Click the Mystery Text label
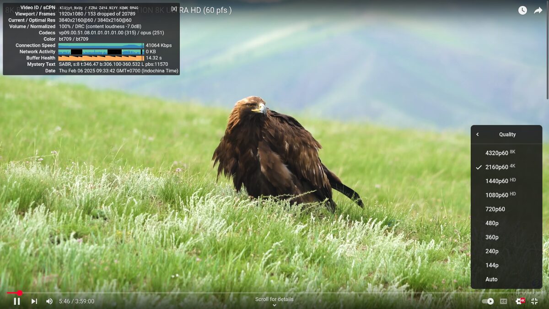549x309 pixels. (x=41, y=65)
